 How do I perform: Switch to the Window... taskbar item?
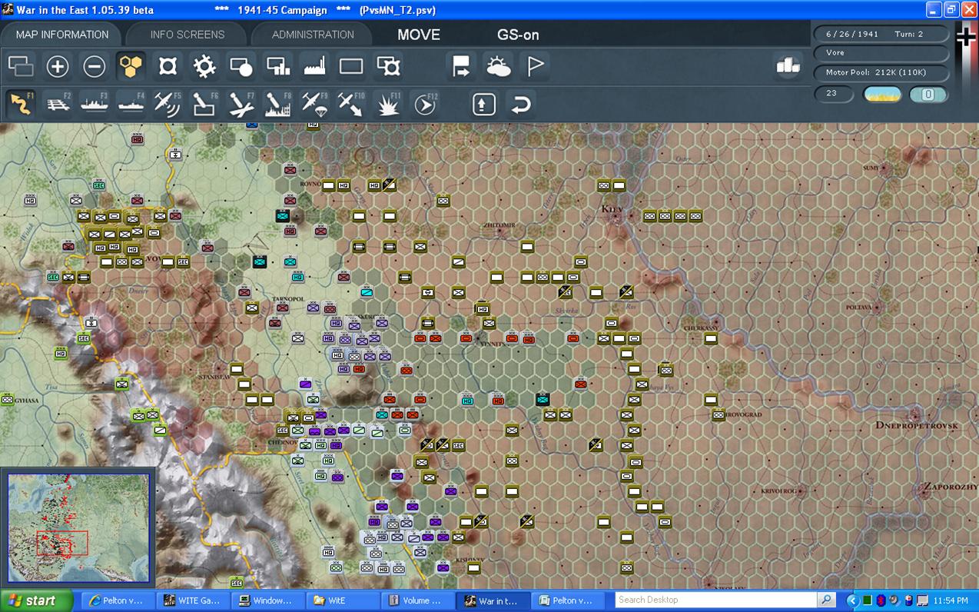(270, 600)
